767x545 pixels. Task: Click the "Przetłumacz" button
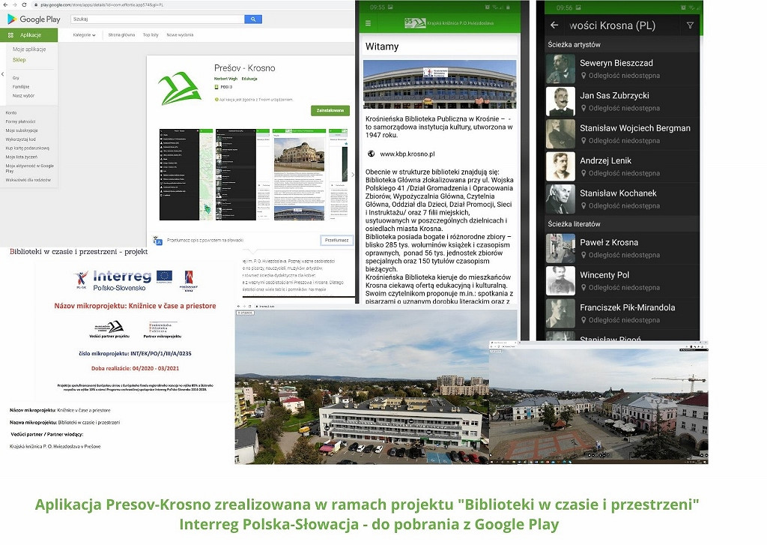[336, 240]
